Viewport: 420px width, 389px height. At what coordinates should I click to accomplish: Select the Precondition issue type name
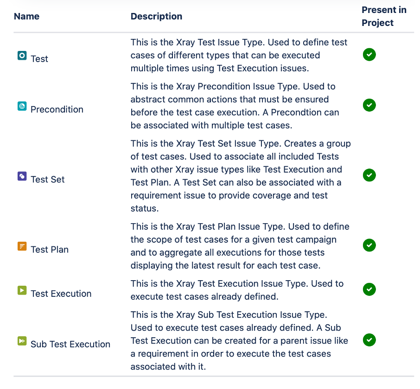coord(57,109)
